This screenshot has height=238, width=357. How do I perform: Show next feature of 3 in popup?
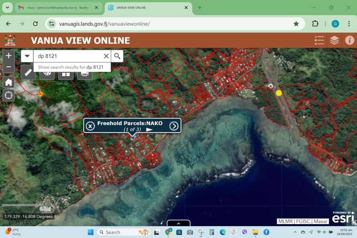pyautogui.click(x=149, y=130)
